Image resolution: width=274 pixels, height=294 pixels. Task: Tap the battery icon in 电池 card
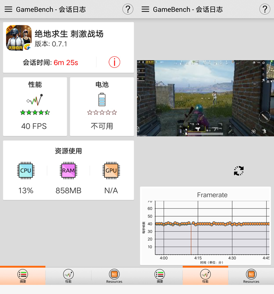coord(102,100)
